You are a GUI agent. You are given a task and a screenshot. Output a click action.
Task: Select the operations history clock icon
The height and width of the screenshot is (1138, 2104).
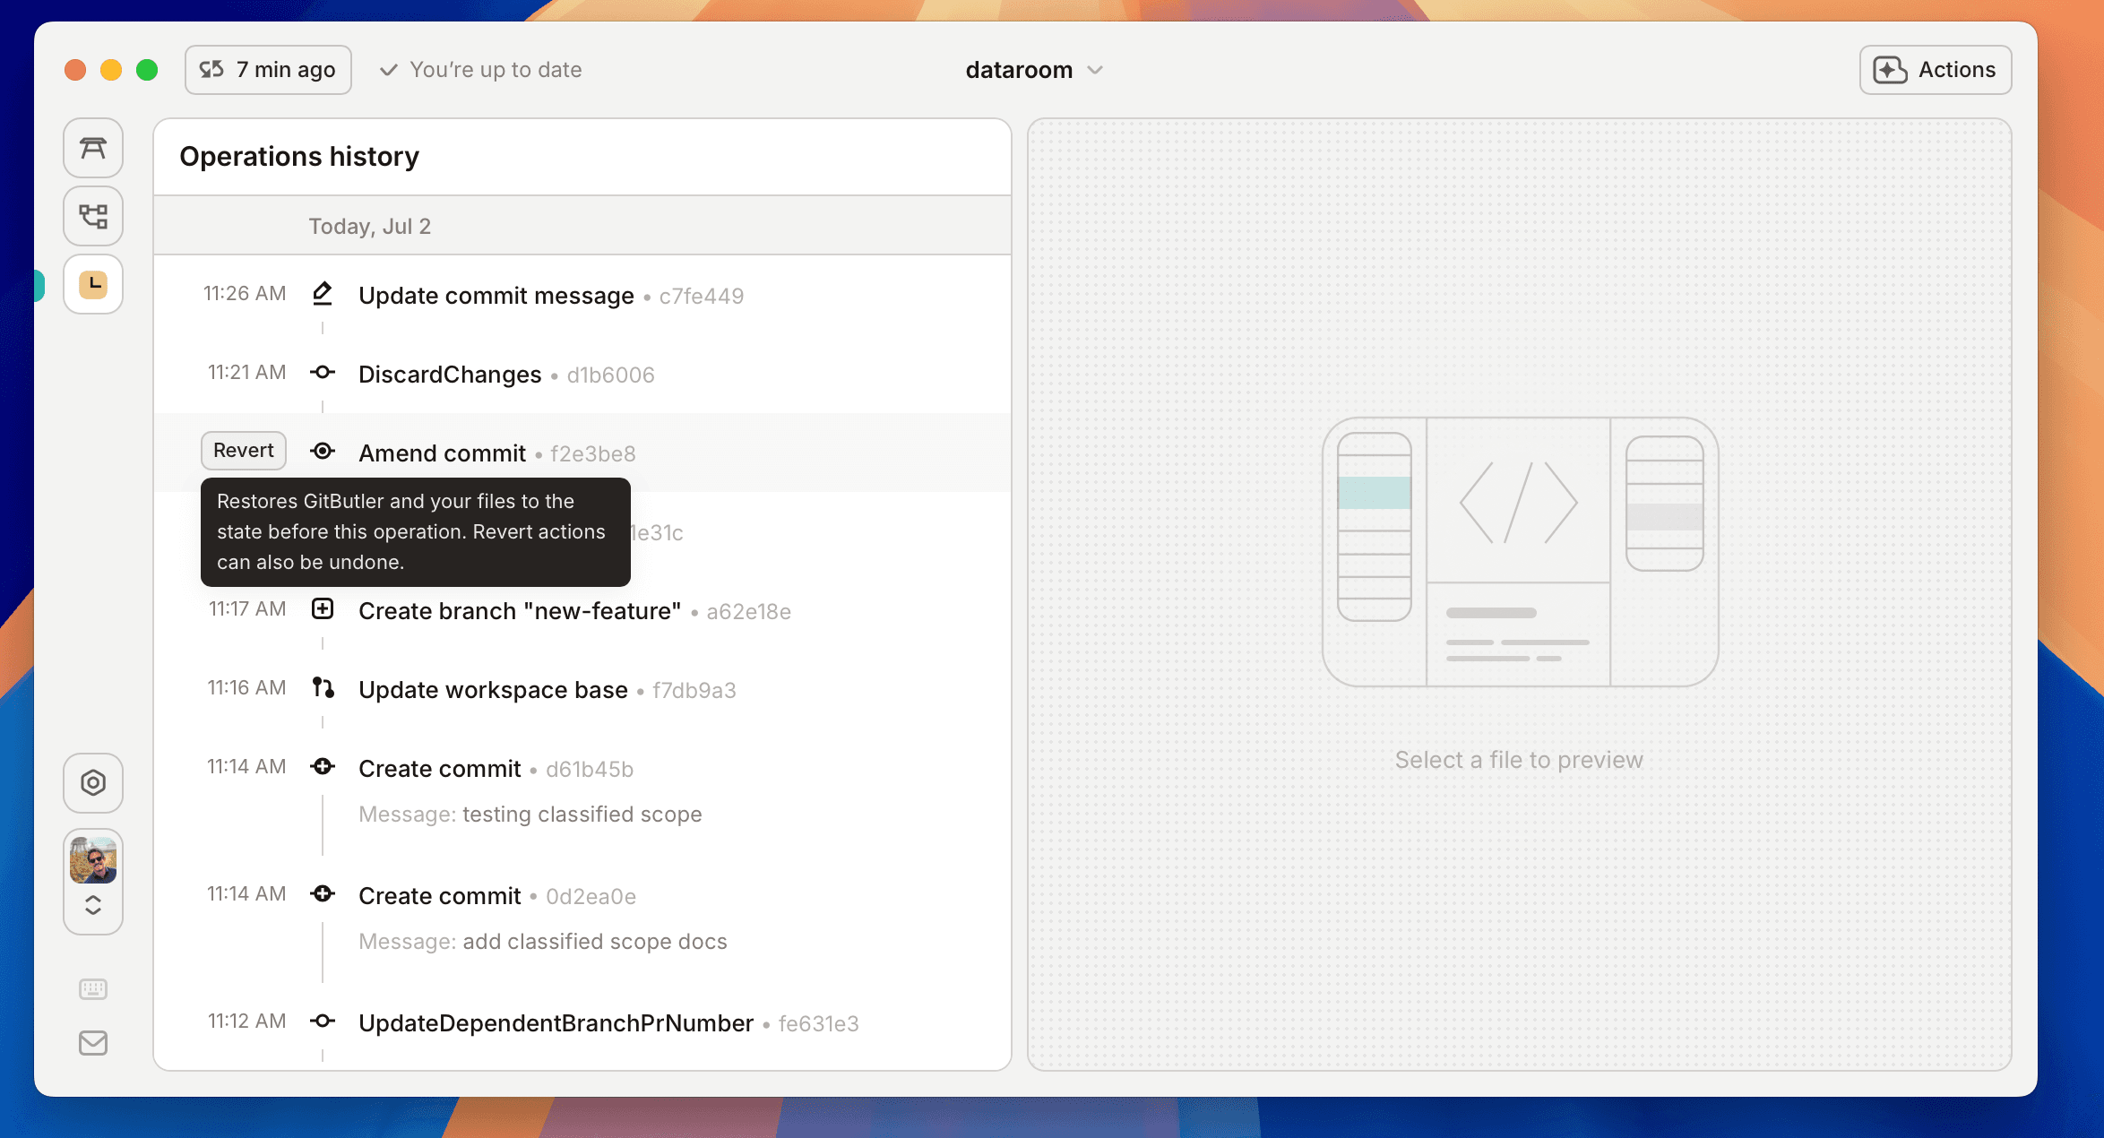[93, 284]
